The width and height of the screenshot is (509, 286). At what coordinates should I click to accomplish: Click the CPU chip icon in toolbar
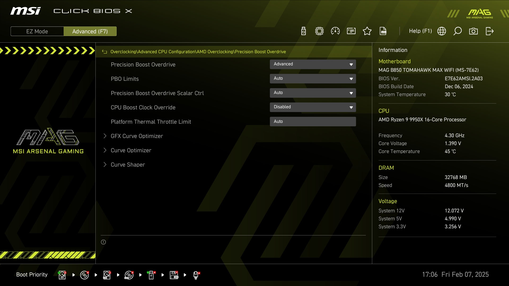(319, 31)
